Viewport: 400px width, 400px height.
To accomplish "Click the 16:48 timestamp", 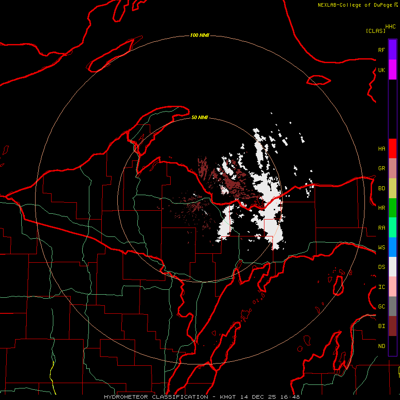I will [x=289, y=397].
